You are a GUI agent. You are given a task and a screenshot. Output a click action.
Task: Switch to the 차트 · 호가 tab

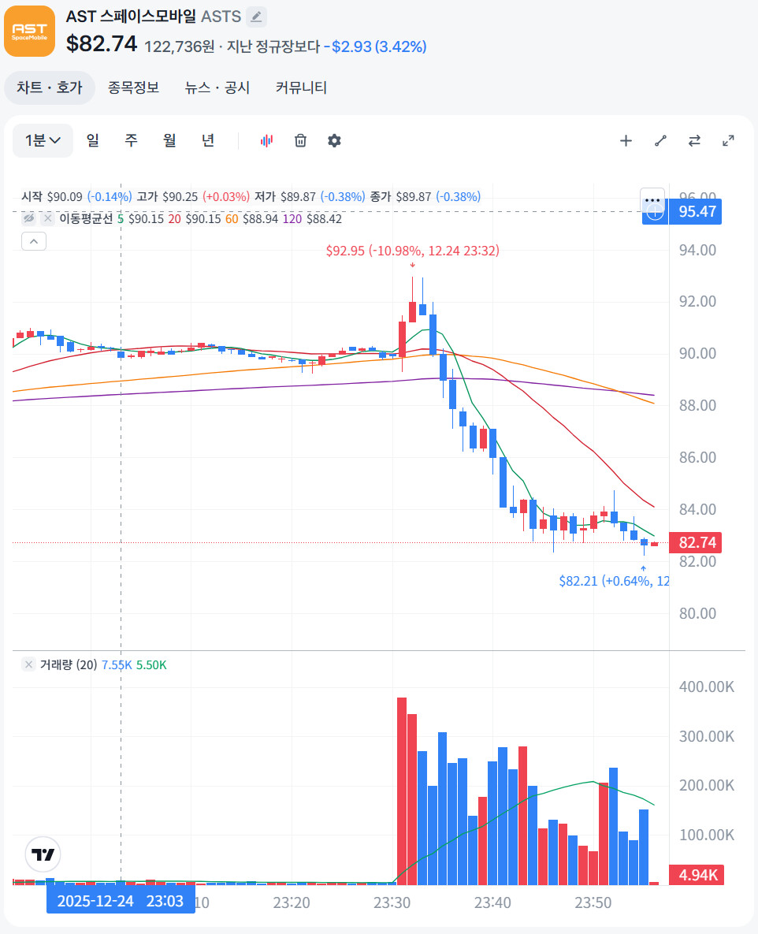tap(50, 87)
